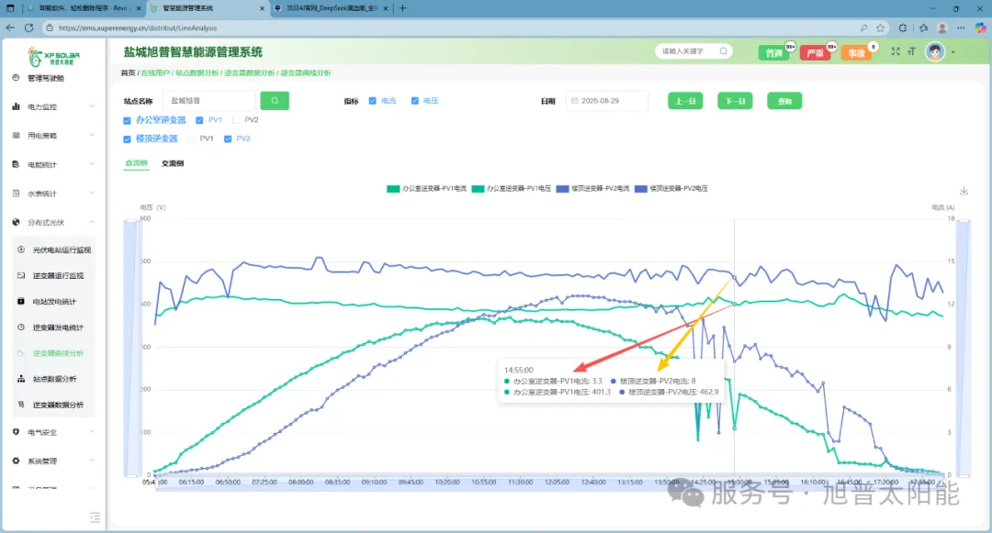Switch to the 交流侧 tab
The height and width of the screenshot is (533, 992).
pyautogui.click(x=172, y=163)
